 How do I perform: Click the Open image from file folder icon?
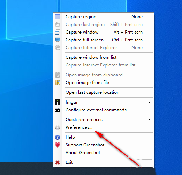58,83
